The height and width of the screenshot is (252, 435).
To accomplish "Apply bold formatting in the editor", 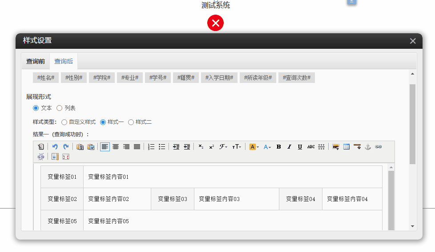I will pos(279,147).
